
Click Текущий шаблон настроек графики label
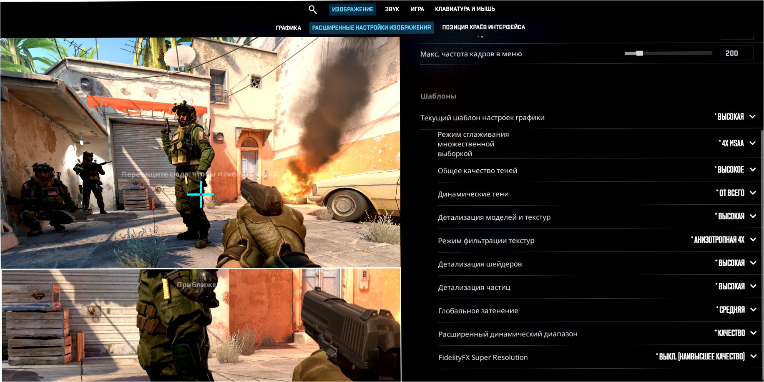pyautogui.click(x=483, y=118)
